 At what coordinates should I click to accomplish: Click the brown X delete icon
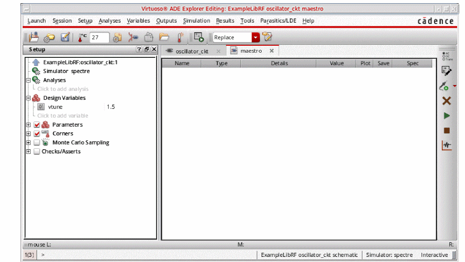click(x=446, y=101)
